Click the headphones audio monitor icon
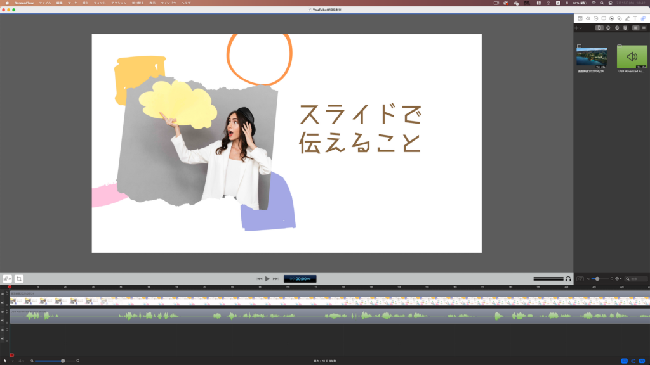Screen dimensions: 650x365 568,279
